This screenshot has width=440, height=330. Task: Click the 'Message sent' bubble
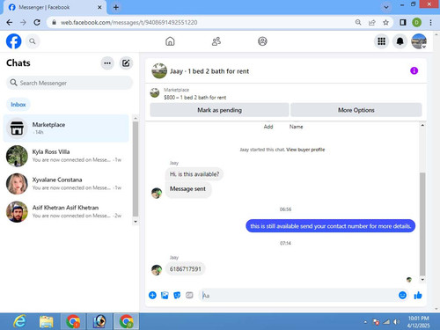coord(187,189)
